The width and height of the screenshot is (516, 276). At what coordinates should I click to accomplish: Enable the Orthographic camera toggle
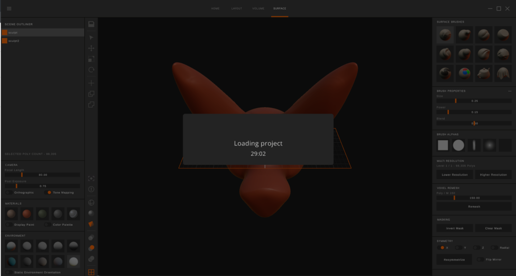(x=9, y=193)
